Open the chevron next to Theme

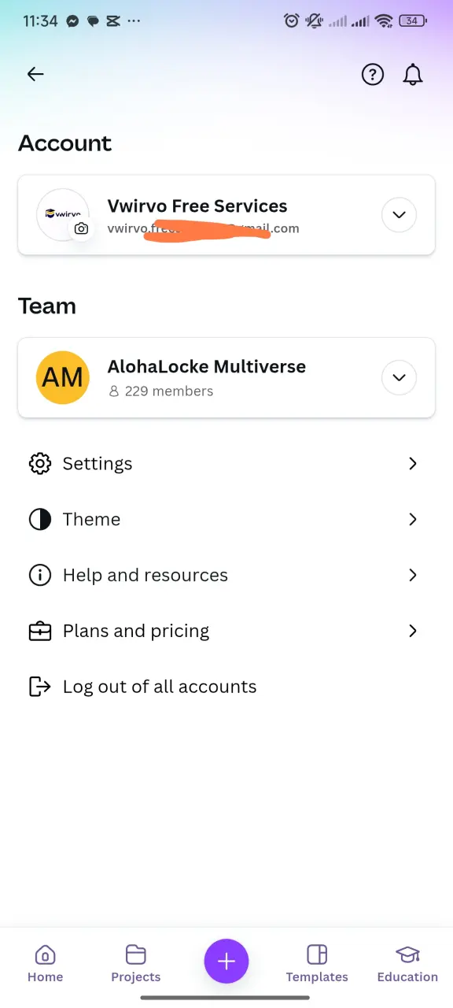[413, 520]
